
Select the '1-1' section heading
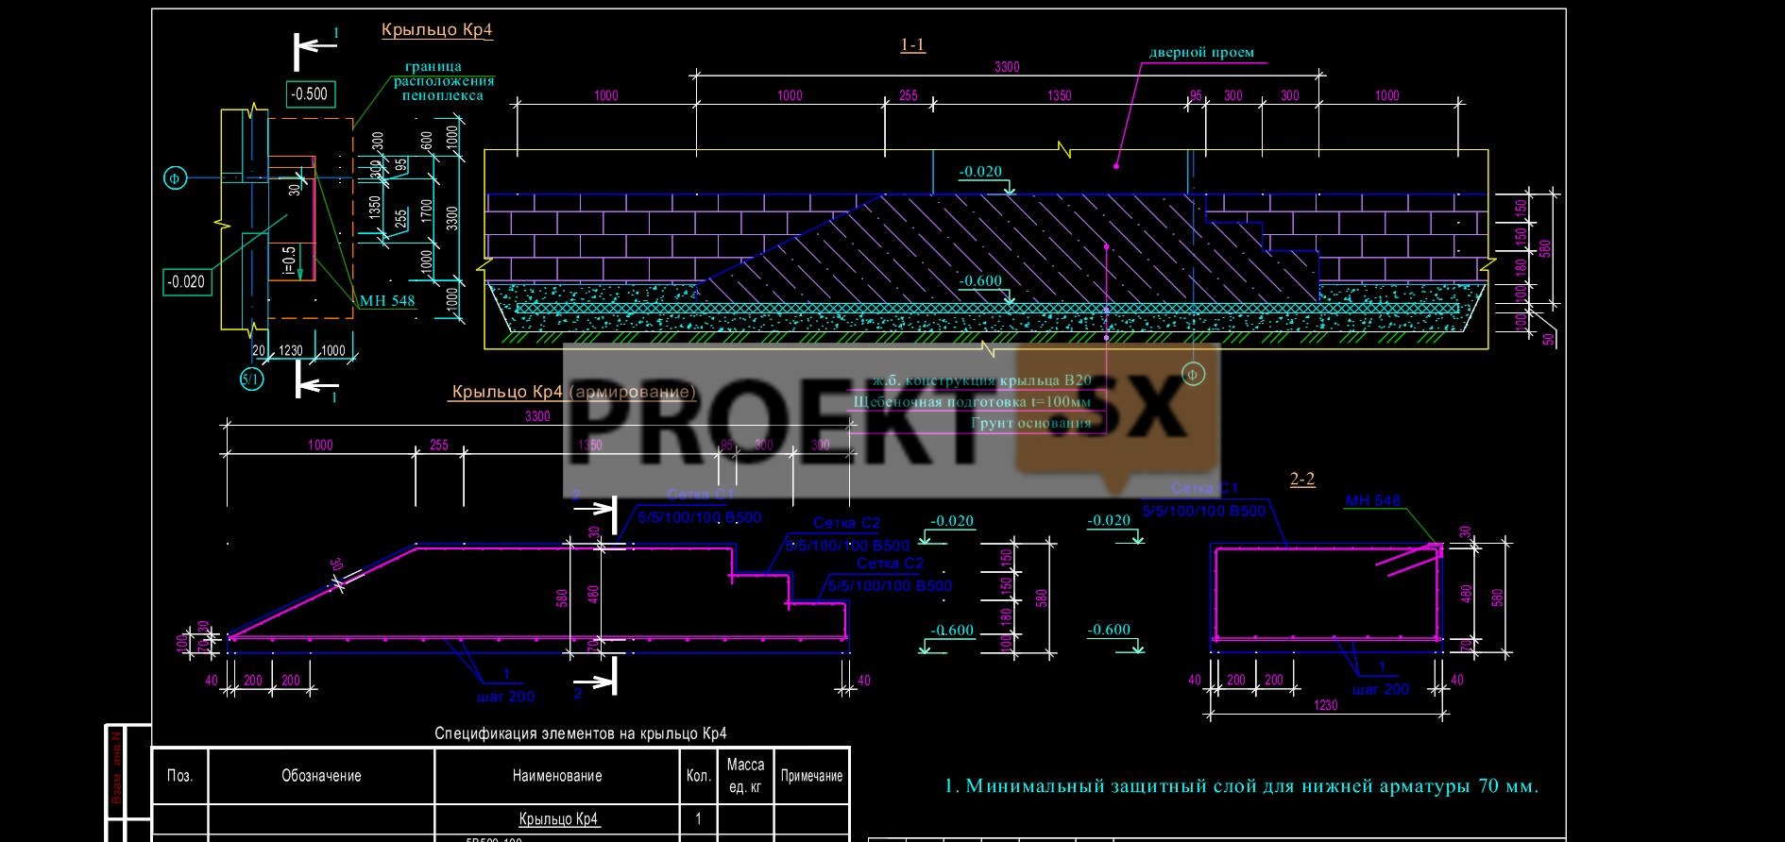(x=912, y=45)
